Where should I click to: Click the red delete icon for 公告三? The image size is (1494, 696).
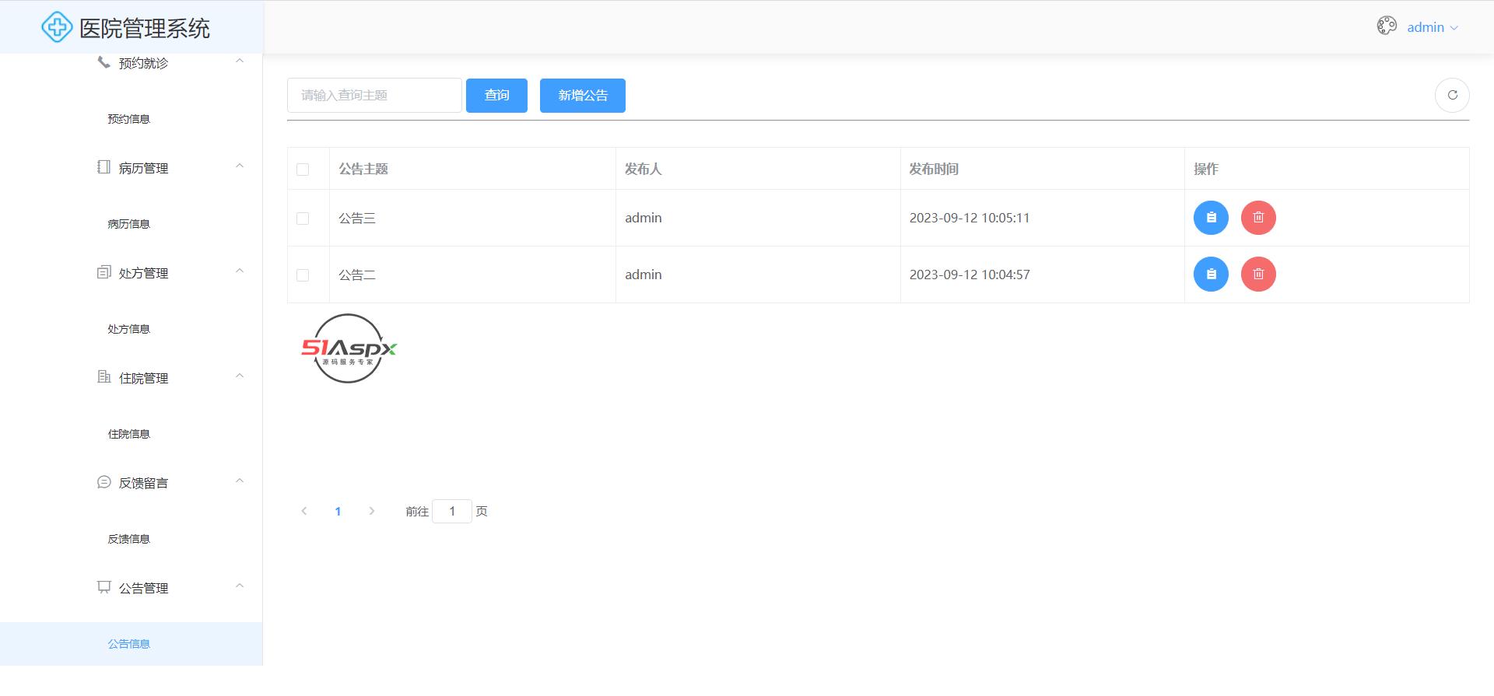point(1258,218)
